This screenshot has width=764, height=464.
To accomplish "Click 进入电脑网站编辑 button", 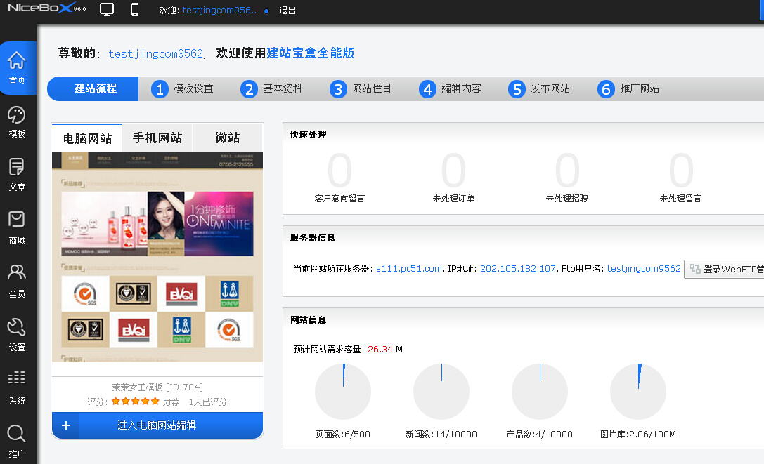I will click(157, 425).
